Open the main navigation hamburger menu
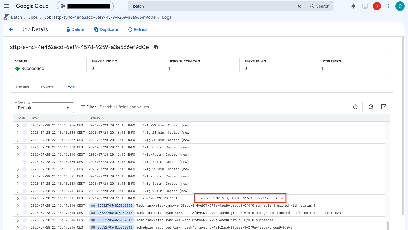 6,6
